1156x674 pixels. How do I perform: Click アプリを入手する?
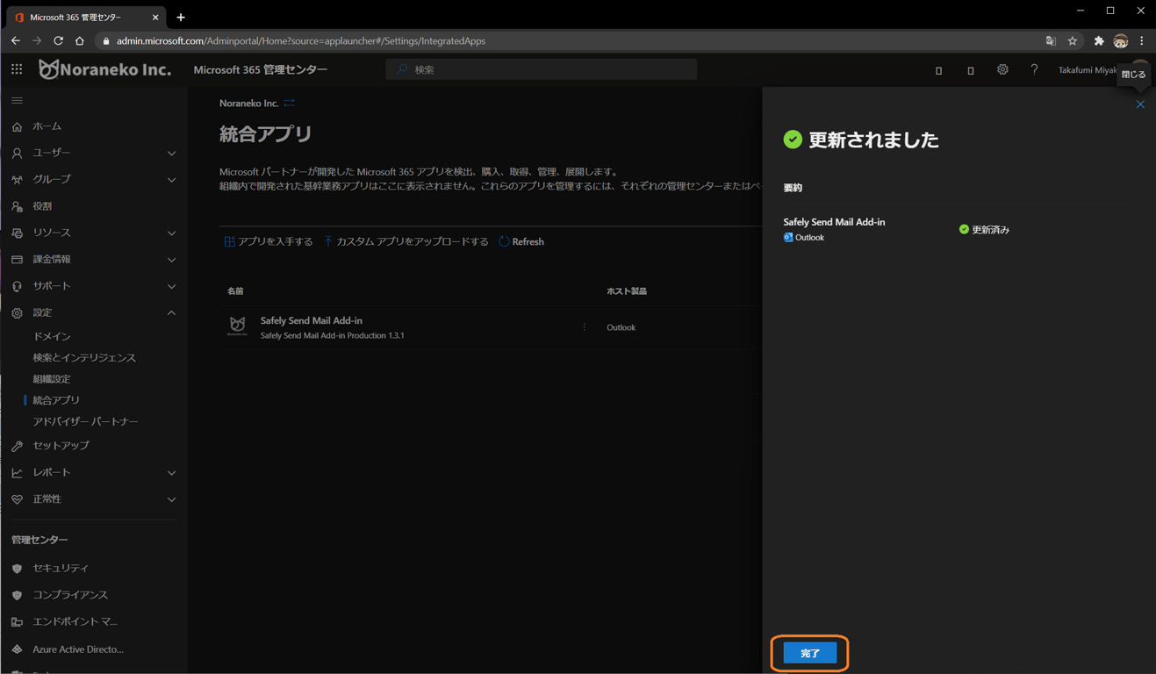click(x=269, y=241)
